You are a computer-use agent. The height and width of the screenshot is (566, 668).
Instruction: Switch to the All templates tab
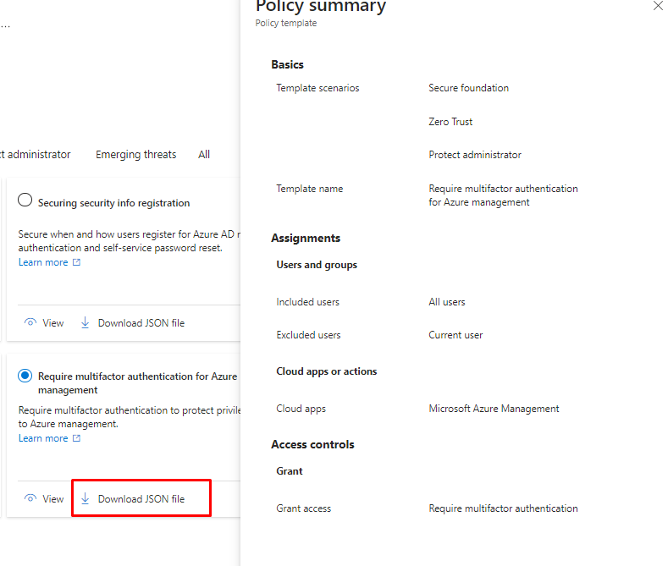click(x=204, y=155)
